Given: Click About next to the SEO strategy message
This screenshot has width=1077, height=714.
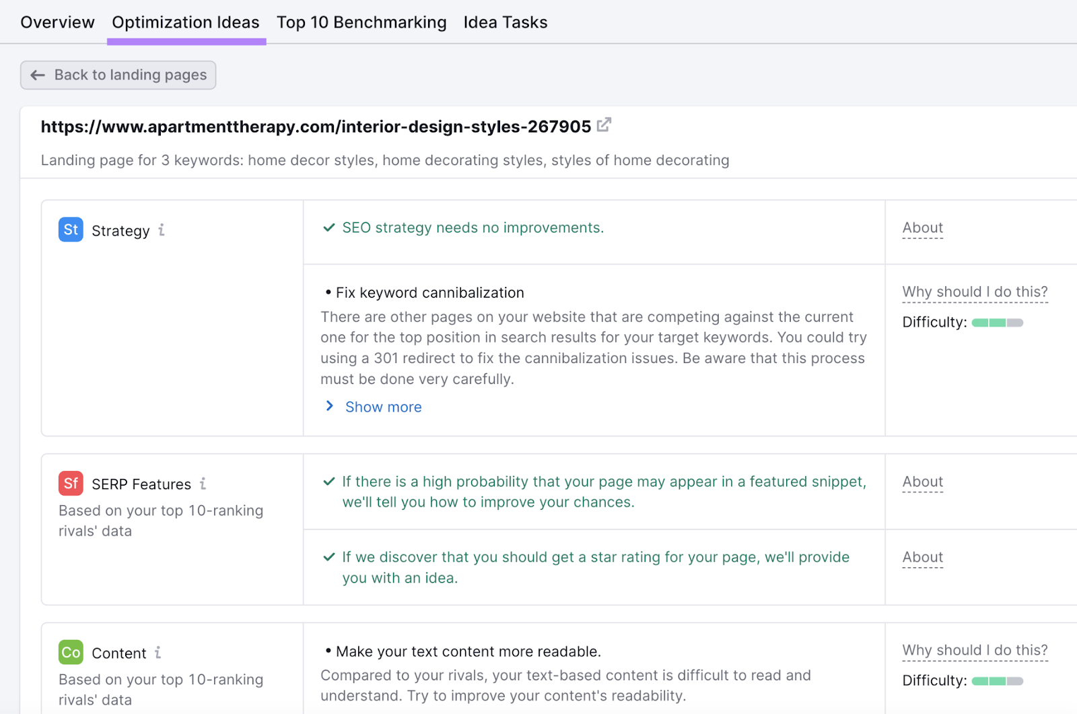Looking at the screenshot, I should pos(922,228).
